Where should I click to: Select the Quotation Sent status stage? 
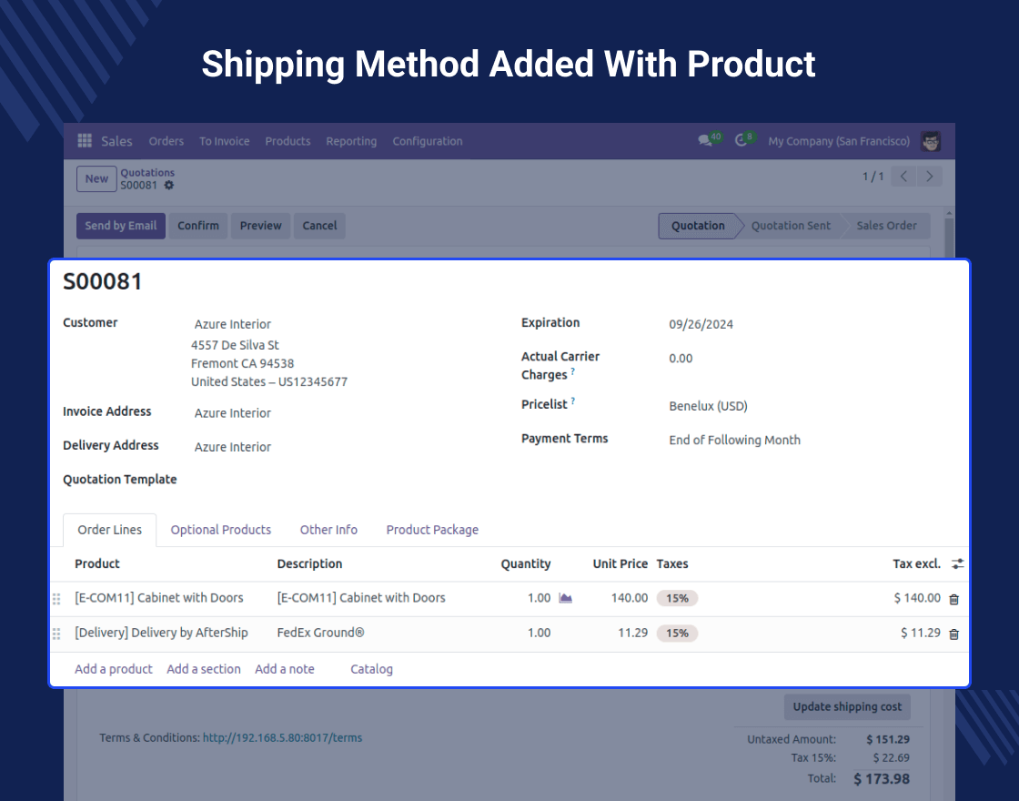[791, 226]
